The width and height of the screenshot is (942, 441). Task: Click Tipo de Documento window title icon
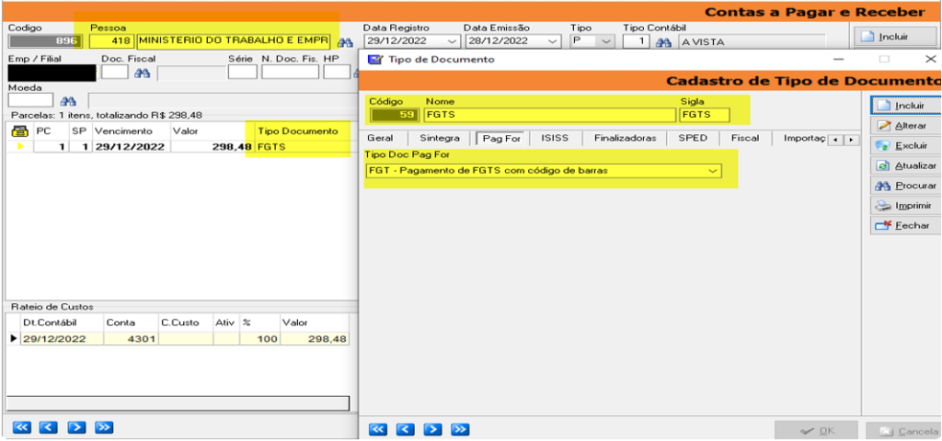[x=375, y=60]
